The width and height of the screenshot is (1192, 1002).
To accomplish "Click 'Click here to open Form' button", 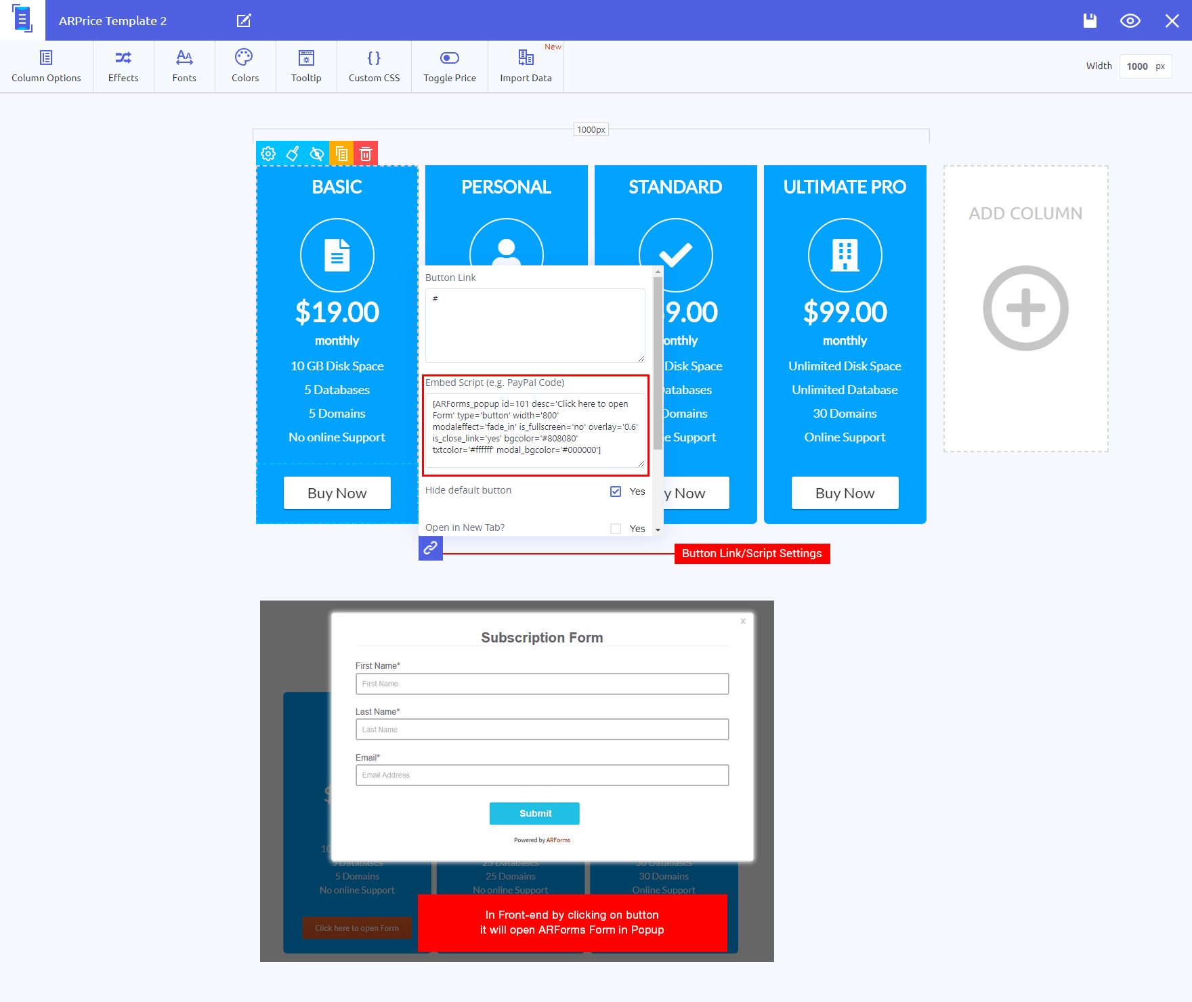I will [357, 928].
